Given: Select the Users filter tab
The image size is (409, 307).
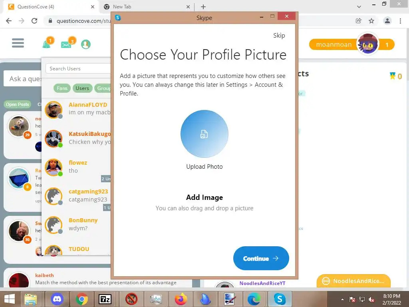Looking at the screenshot, I should [82, 88].
